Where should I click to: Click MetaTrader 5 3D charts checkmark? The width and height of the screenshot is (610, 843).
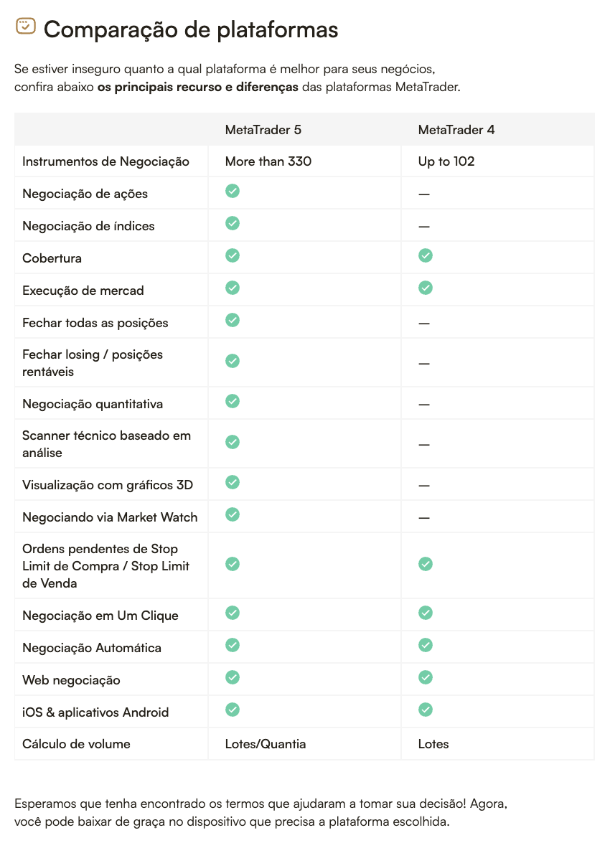233,482
